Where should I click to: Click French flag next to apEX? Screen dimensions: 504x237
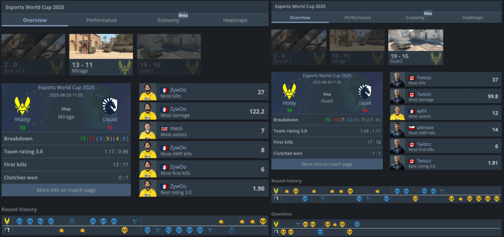(x=411, y=111)
